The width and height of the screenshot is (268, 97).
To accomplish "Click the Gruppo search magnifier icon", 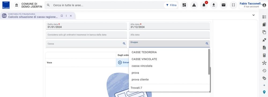I will point(207,43).
